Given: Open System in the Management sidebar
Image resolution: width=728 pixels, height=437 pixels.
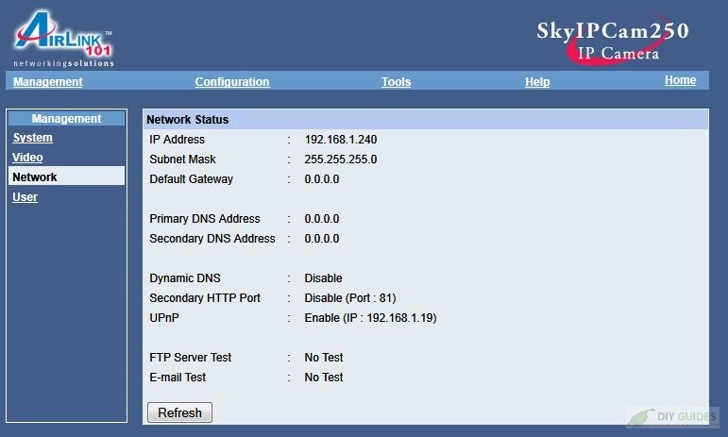Looking at the screenshot, I should tap(32, 138).
